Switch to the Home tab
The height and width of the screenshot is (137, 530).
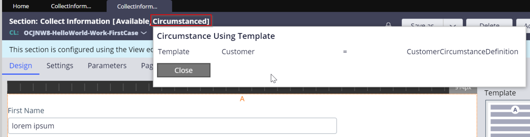pyautogui.click(x=21, y=6)
